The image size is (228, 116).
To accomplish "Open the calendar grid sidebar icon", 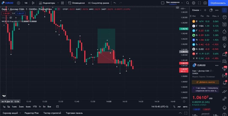I will coord(224,39).
